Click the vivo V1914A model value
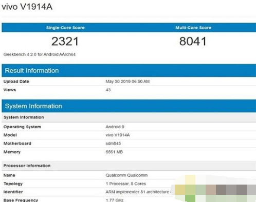Screen dimensions: 256x202 118,135
